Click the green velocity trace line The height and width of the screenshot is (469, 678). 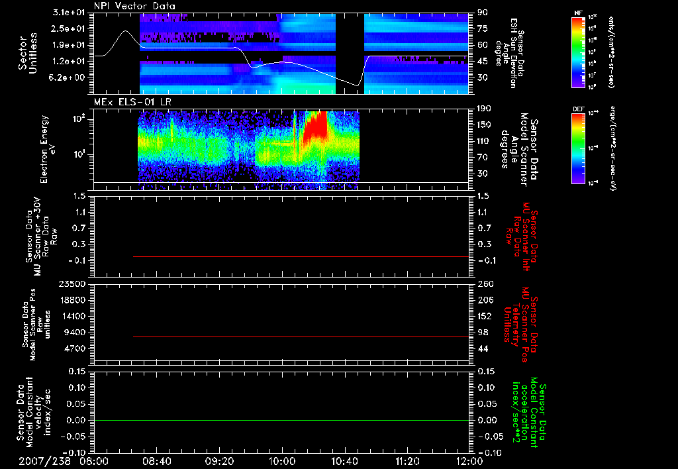(281, 420)
